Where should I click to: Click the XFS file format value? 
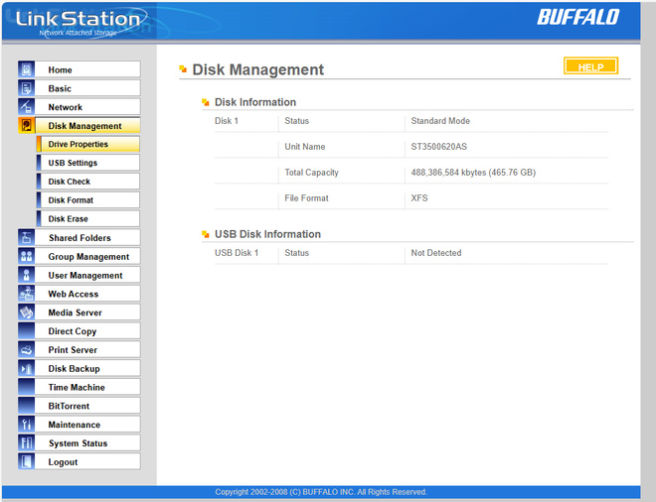point(419,198)
